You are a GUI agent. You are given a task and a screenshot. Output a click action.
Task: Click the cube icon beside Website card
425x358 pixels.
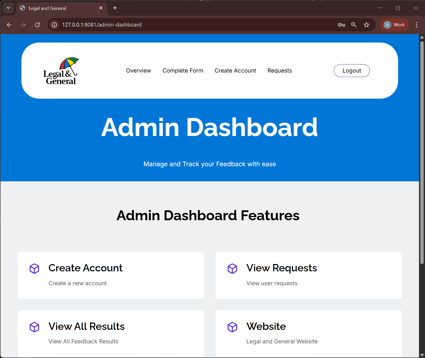[x=232, y=327]
